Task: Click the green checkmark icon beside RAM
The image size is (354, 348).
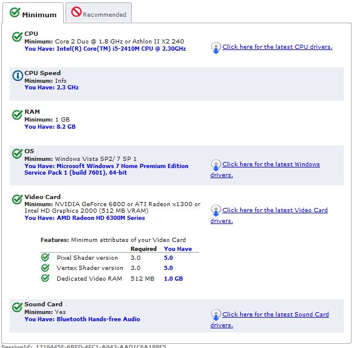Action: tap(17, 115)
